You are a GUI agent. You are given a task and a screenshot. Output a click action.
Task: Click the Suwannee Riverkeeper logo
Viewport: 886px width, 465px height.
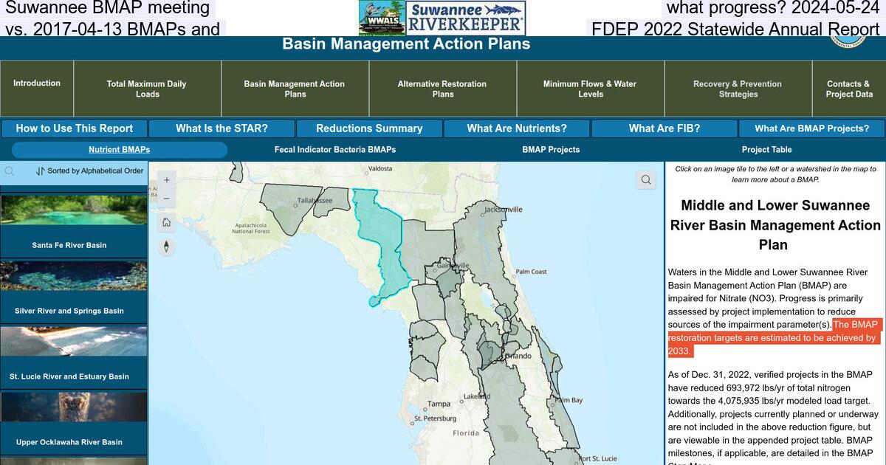click(466, 18)
